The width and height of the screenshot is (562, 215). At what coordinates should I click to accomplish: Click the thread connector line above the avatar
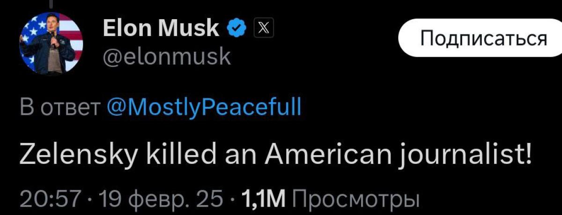51,3
